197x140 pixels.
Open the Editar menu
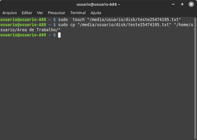click(27, 13)
